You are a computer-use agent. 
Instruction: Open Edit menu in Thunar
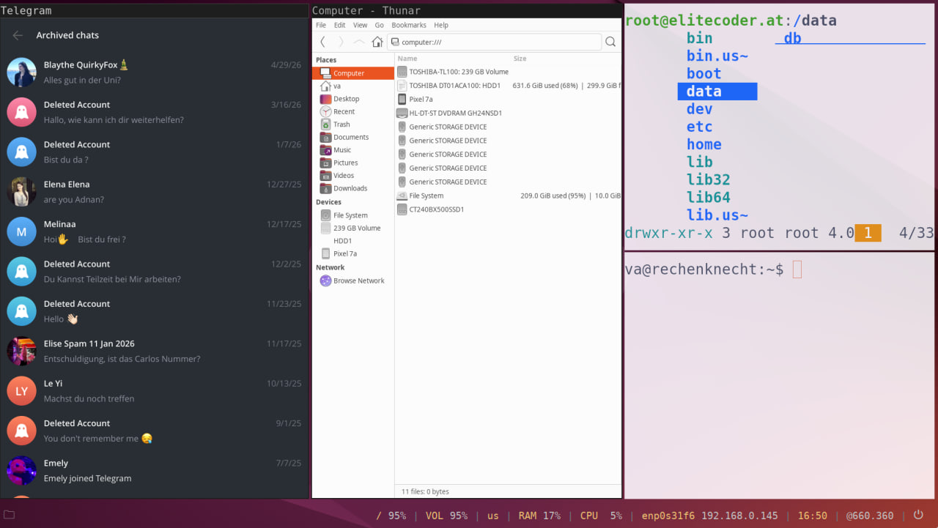(x=340, y=25)
